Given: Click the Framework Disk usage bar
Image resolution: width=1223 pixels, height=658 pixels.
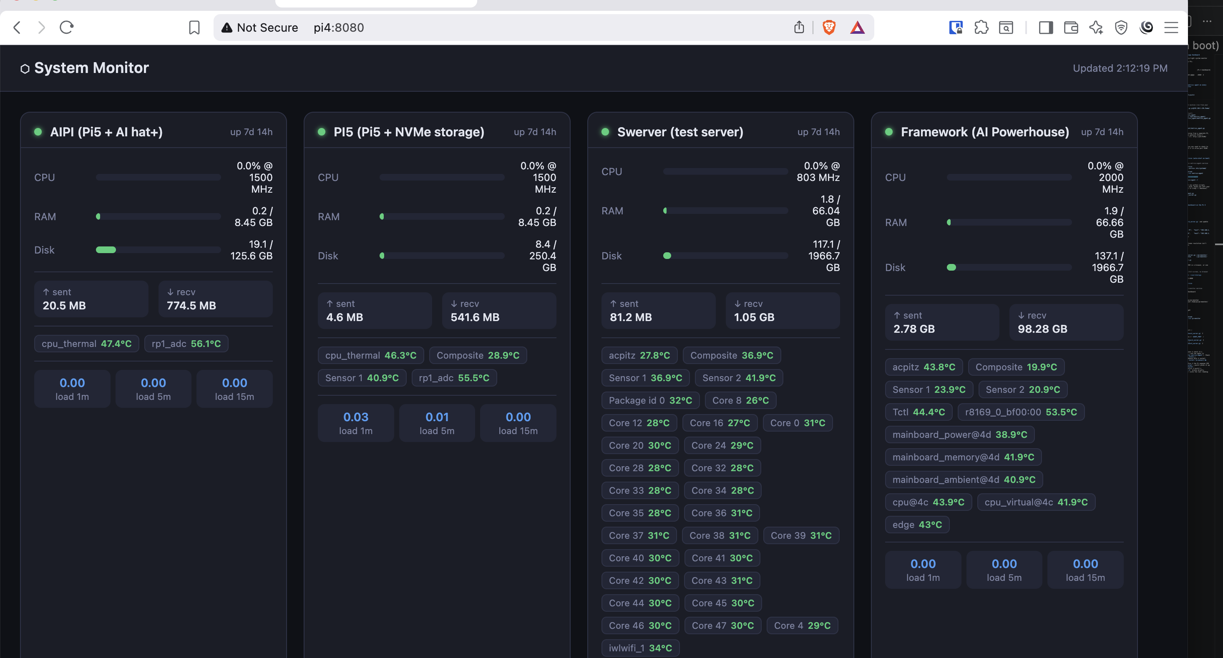Looking at the screenshot, I should click(x=1009, y=267).
